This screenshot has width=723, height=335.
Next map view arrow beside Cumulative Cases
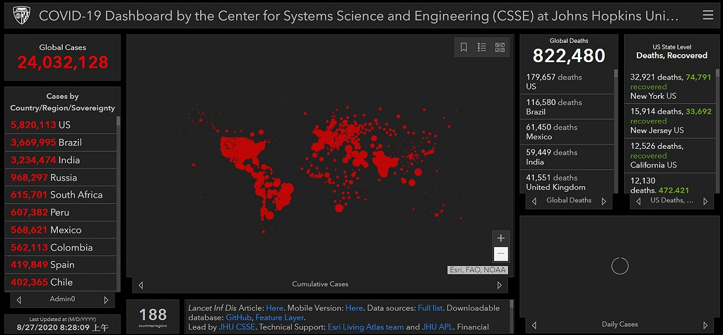(499, 285)
